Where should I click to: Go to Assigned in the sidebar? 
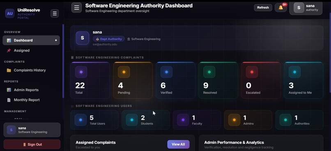click(x=31, y=50)
